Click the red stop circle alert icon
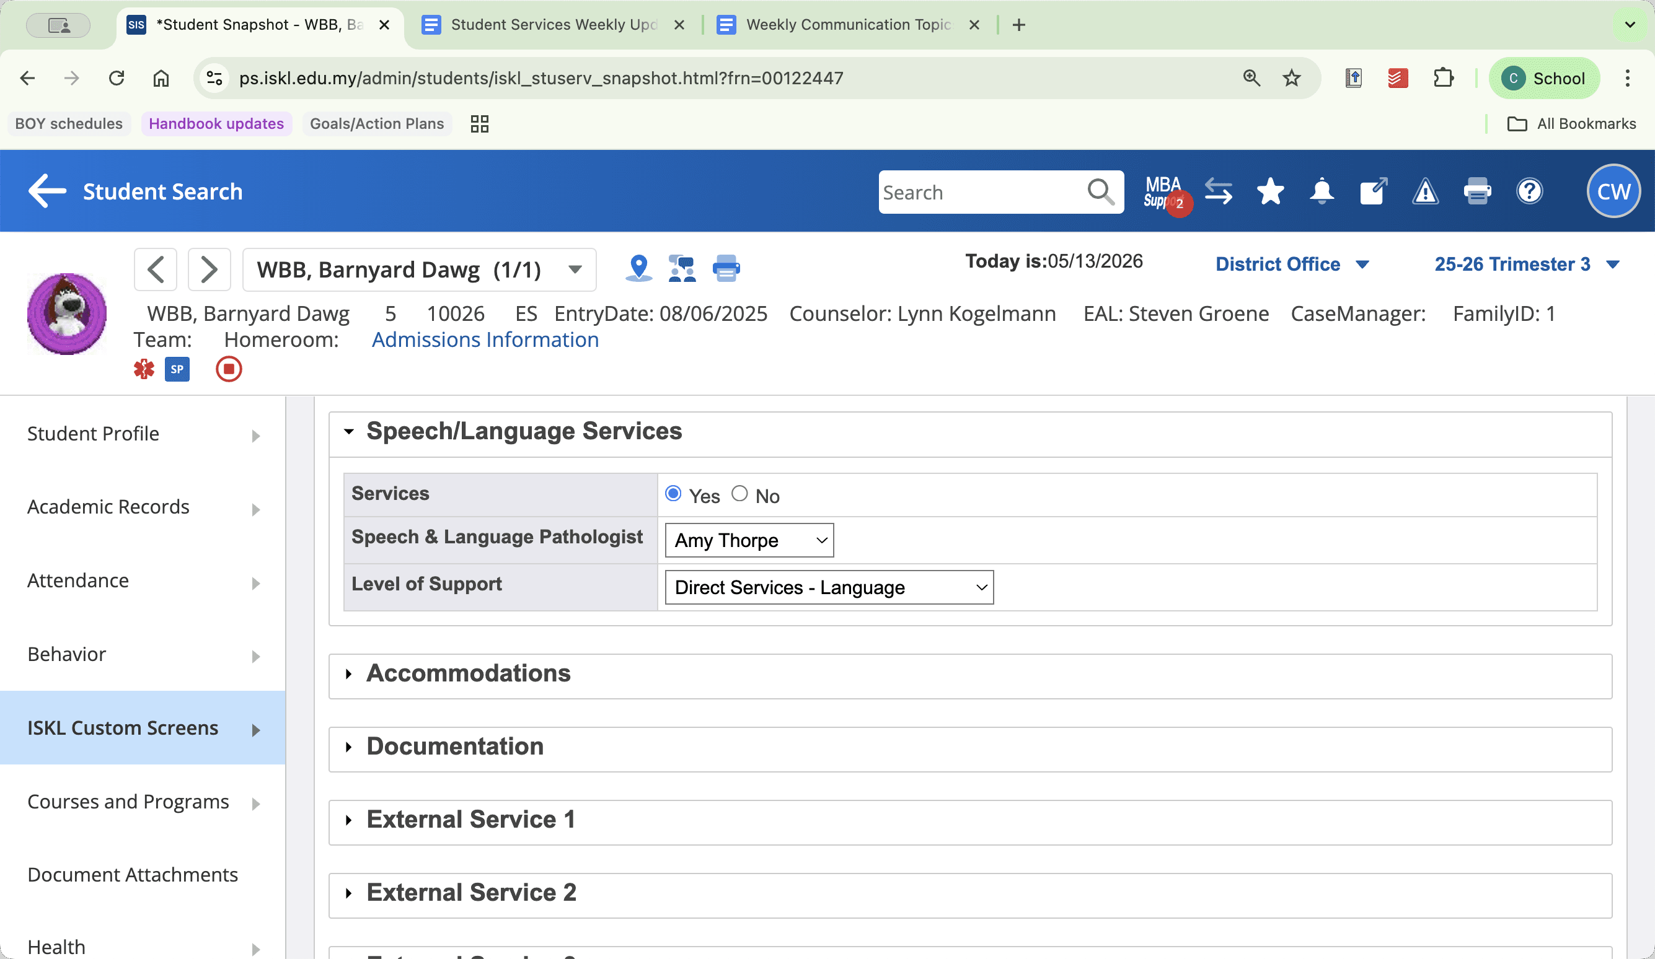 coord(229,369)
